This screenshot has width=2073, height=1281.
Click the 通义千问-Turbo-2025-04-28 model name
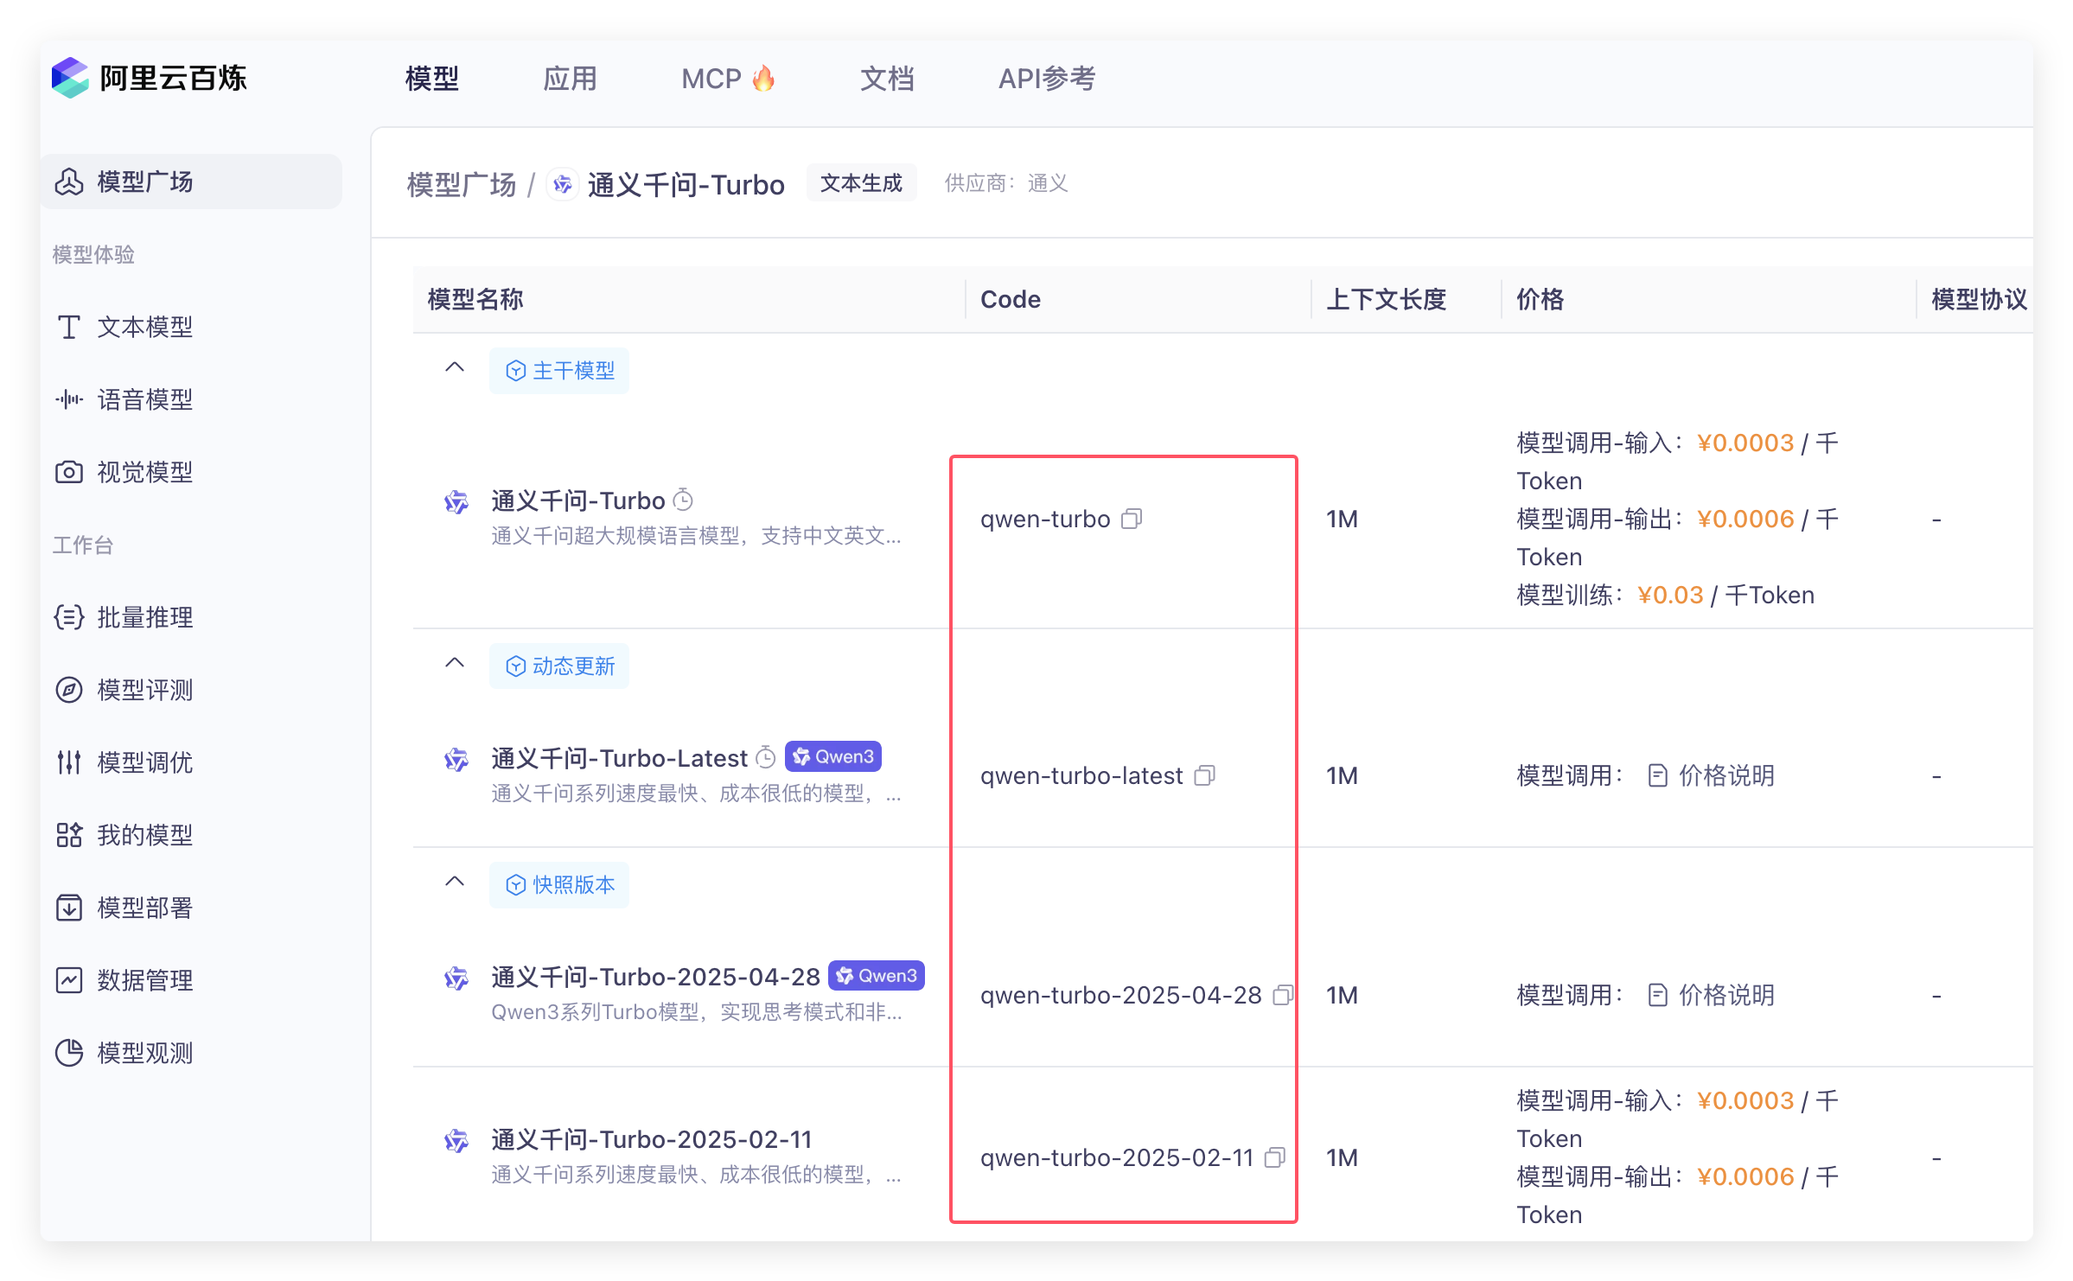[x=655, y=977]
